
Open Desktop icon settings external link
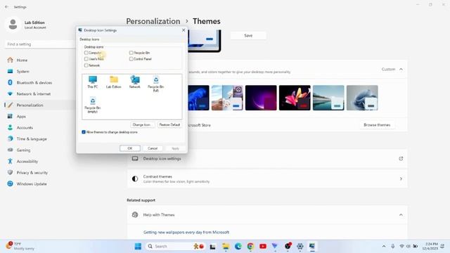coord(401,159)
